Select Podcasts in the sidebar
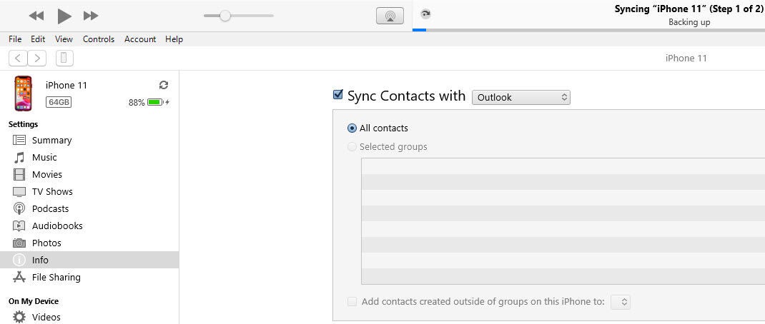 (89, 208)
